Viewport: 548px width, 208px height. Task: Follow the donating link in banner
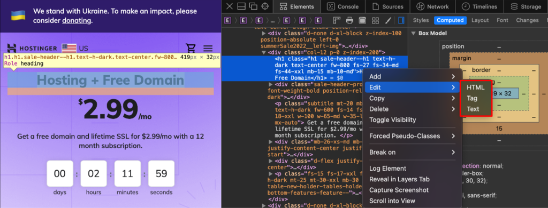coord(77,21)
